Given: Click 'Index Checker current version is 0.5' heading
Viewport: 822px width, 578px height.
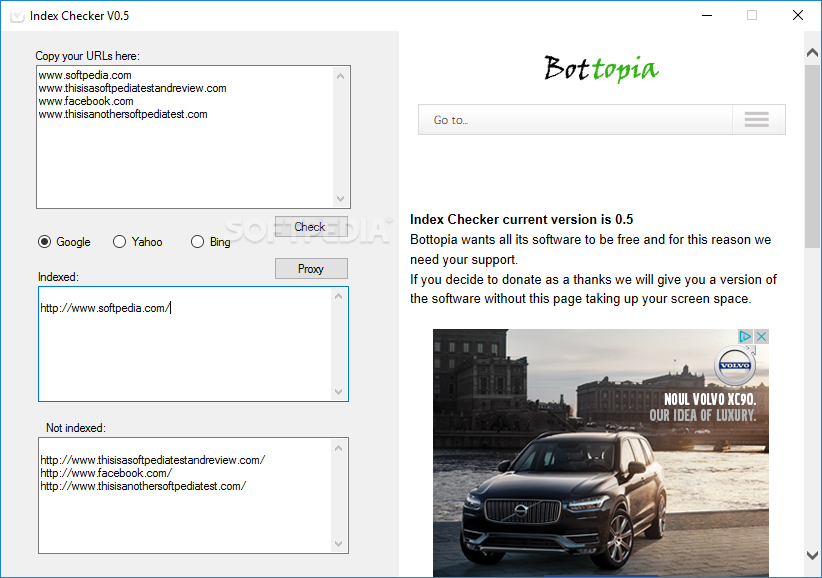Looking at the screenshot, I should click(x=521, y=219).
